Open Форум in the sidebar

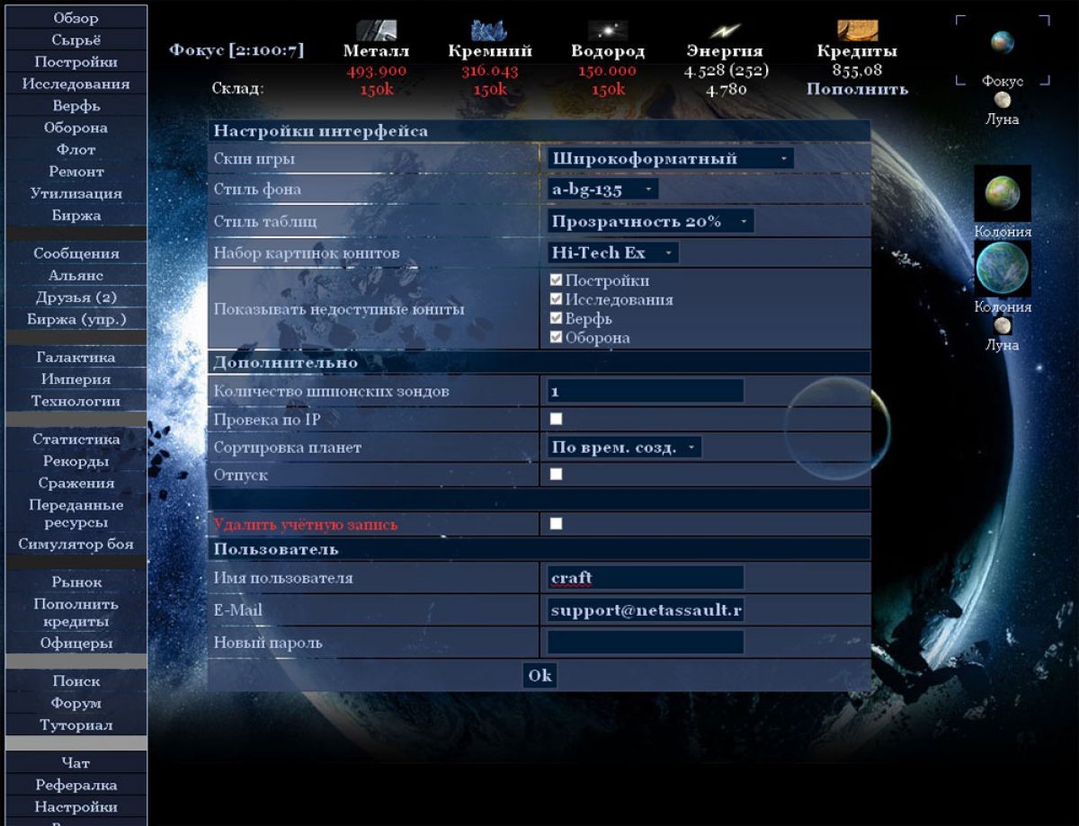[x=76, y=704]
